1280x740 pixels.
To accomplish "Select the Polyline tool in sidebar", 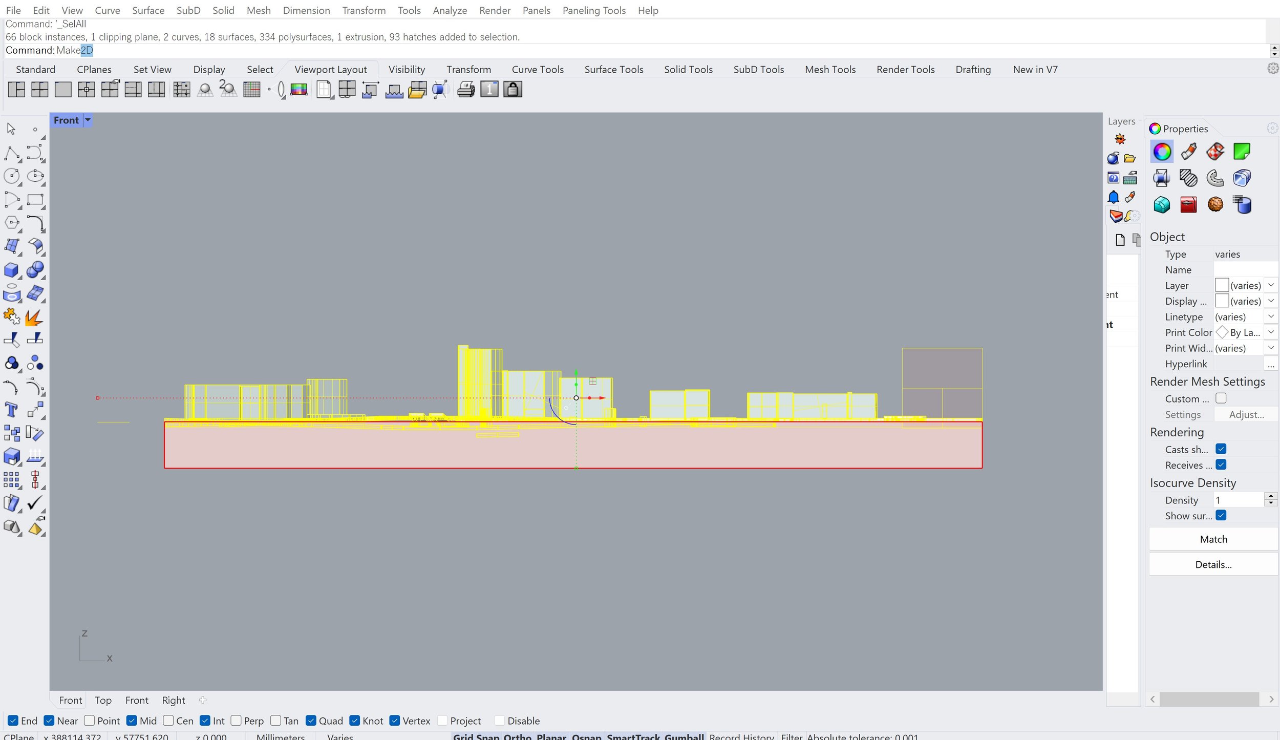I will pyautogui.click(x=12, y=153).
